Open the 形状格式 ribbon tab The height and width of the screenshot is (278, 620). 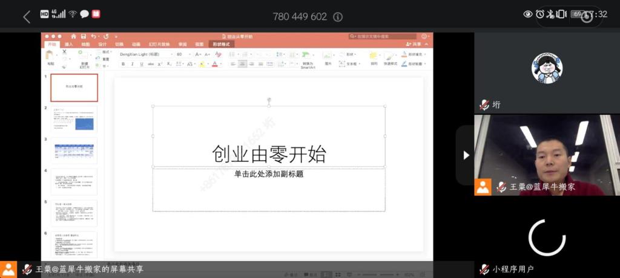[221, 44]
